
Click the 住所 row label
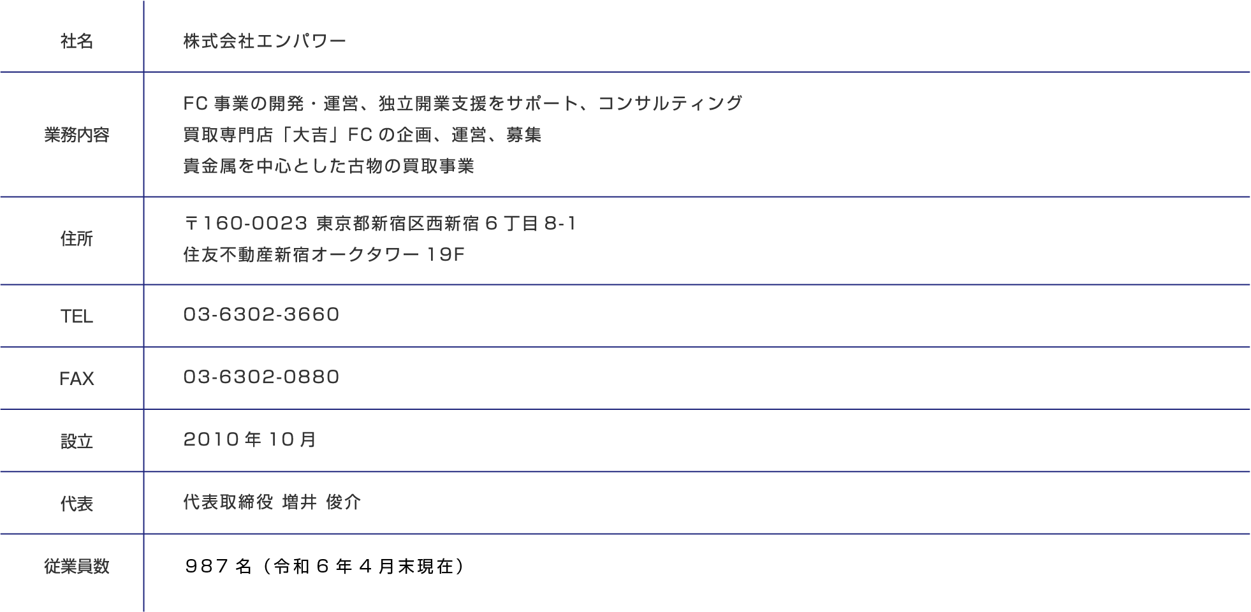[x=77, y=239]
